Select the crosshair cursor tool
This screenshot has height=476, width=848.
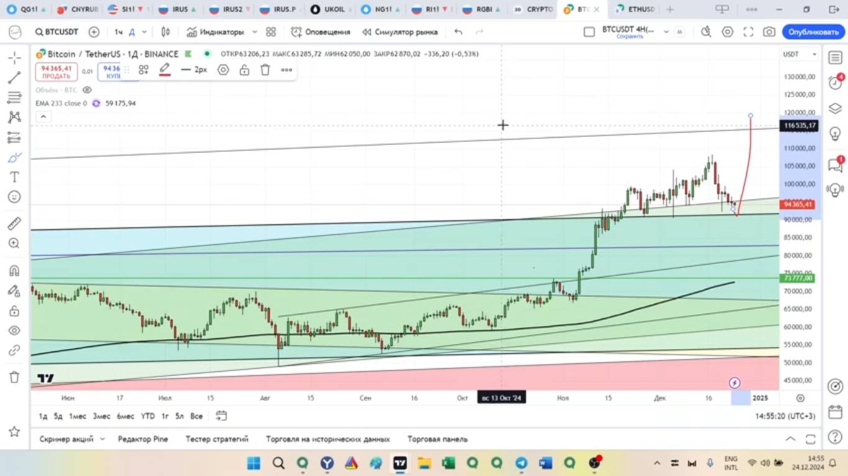pyautogui.click(x=14, y=58)
